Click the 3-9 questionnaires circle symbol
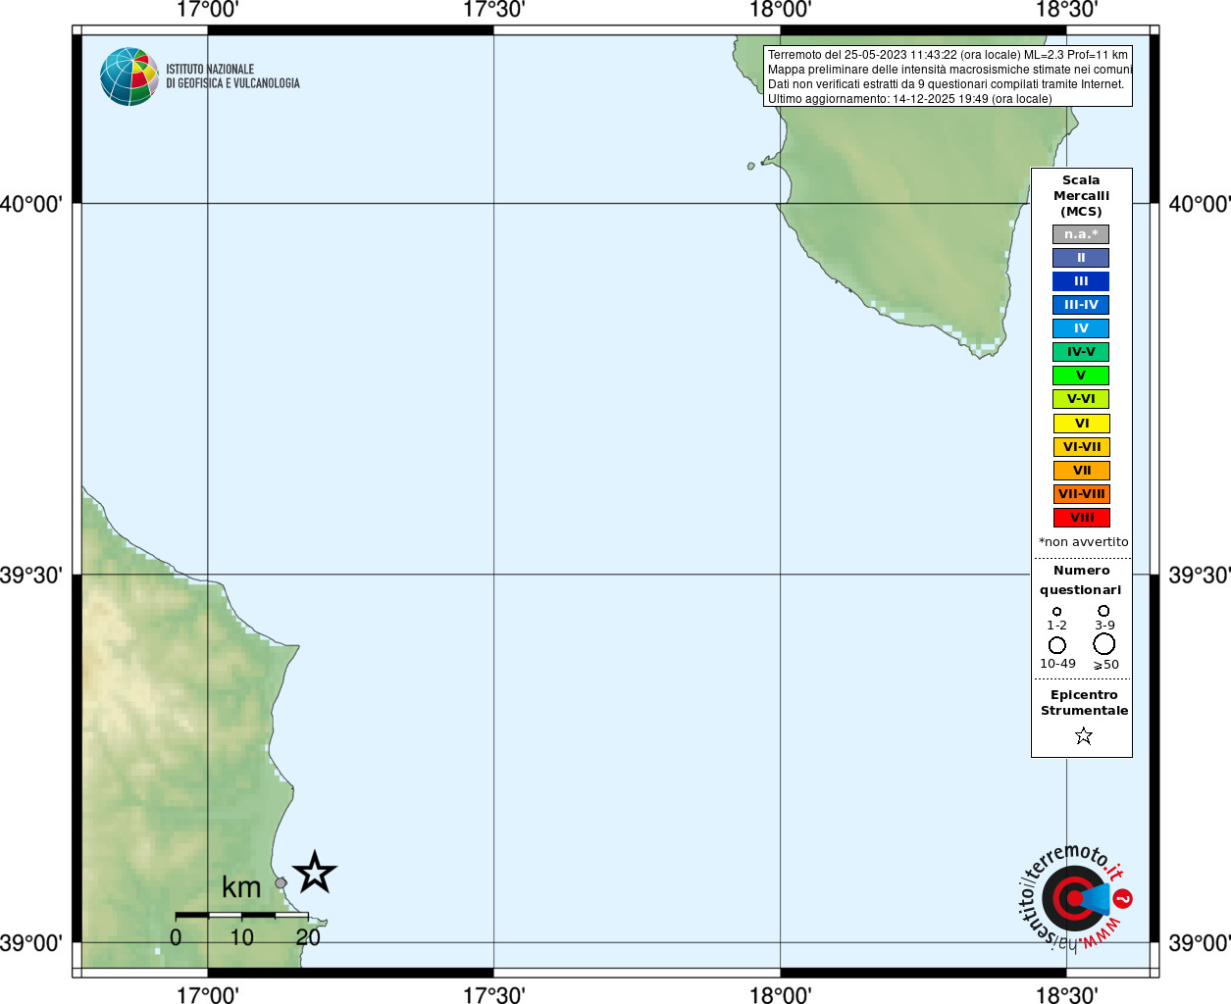The width and height of the screenshot is (1231, 1004). coord(1103,611)
